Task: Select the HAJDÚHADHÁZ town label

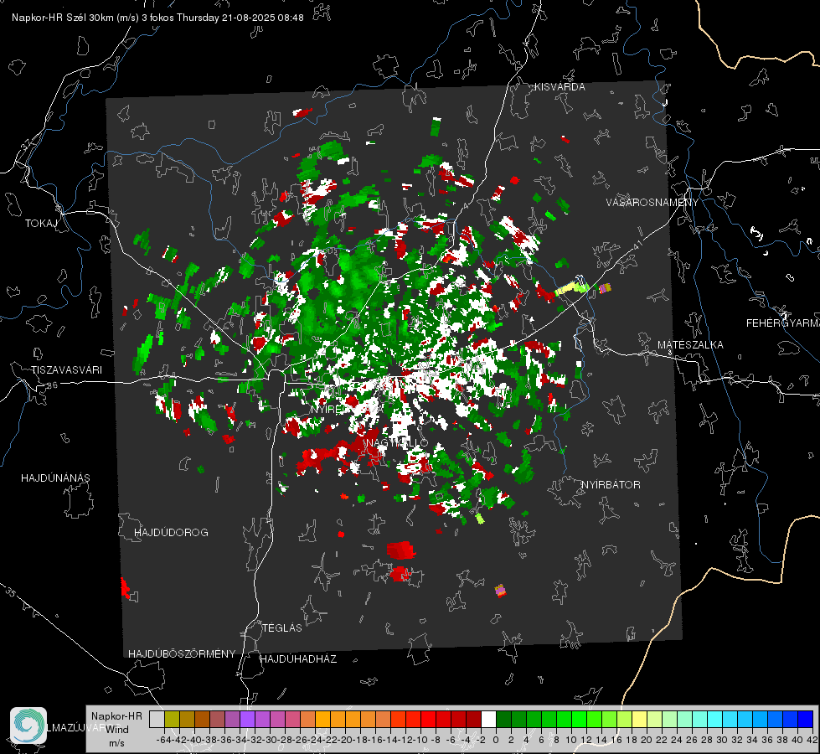Action: pos(298,659)
